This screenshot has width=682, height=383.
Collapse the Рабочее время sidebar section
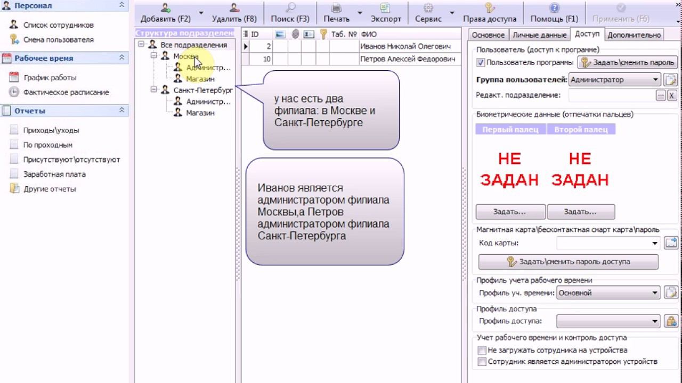pyautogui.click(x=121, y=57)
